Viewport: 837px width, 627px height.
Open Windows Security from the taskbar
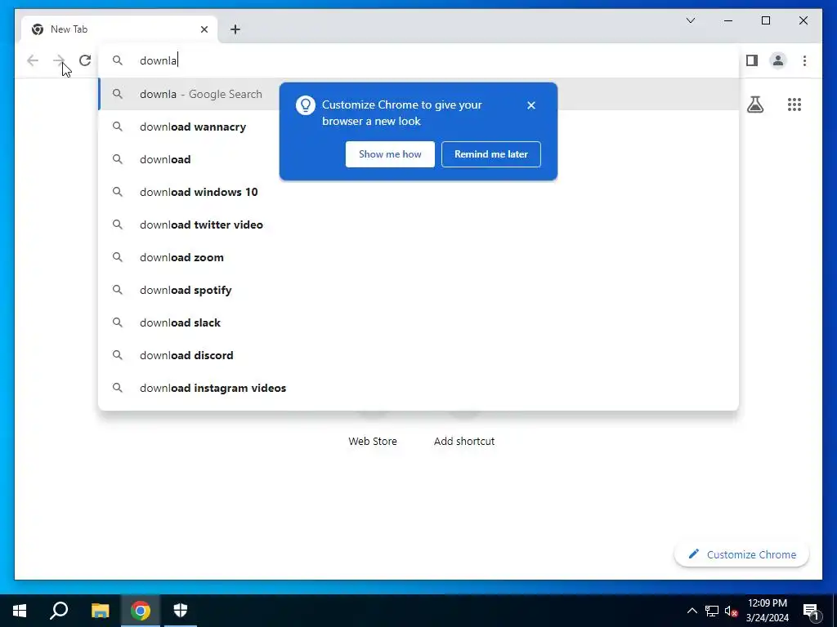click(x=181, y=611)
